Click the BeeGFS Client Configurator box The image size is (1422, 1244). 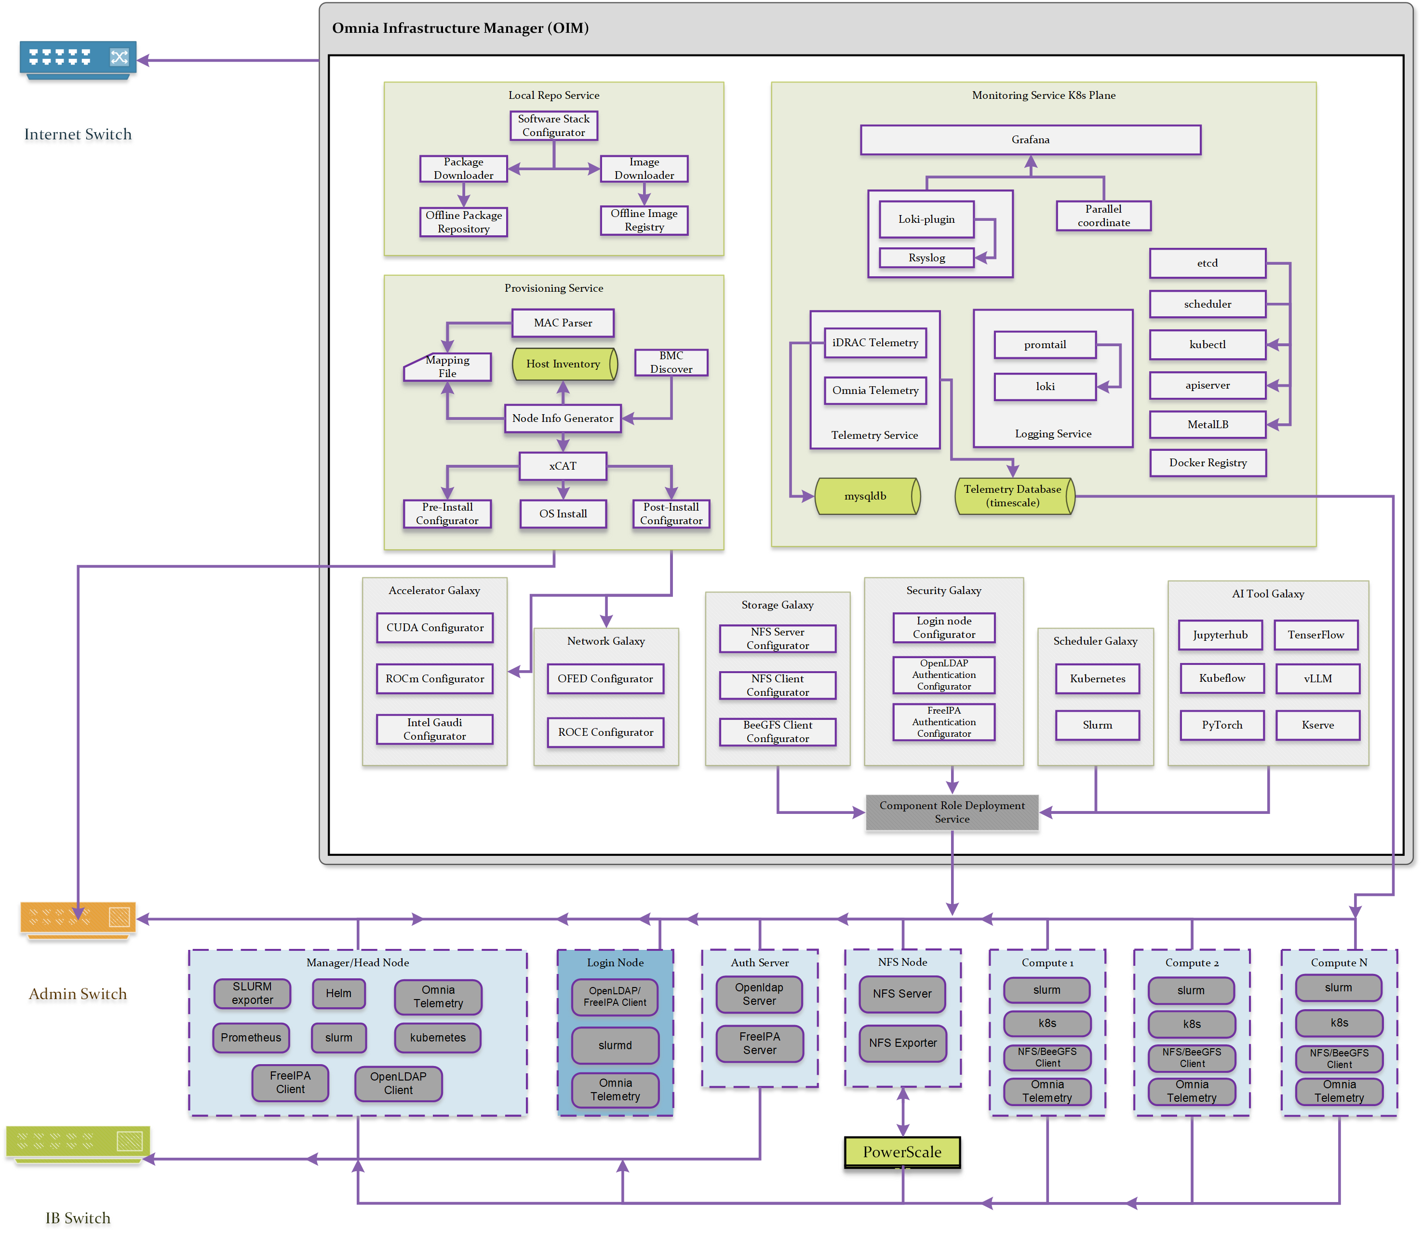[777, 731]
